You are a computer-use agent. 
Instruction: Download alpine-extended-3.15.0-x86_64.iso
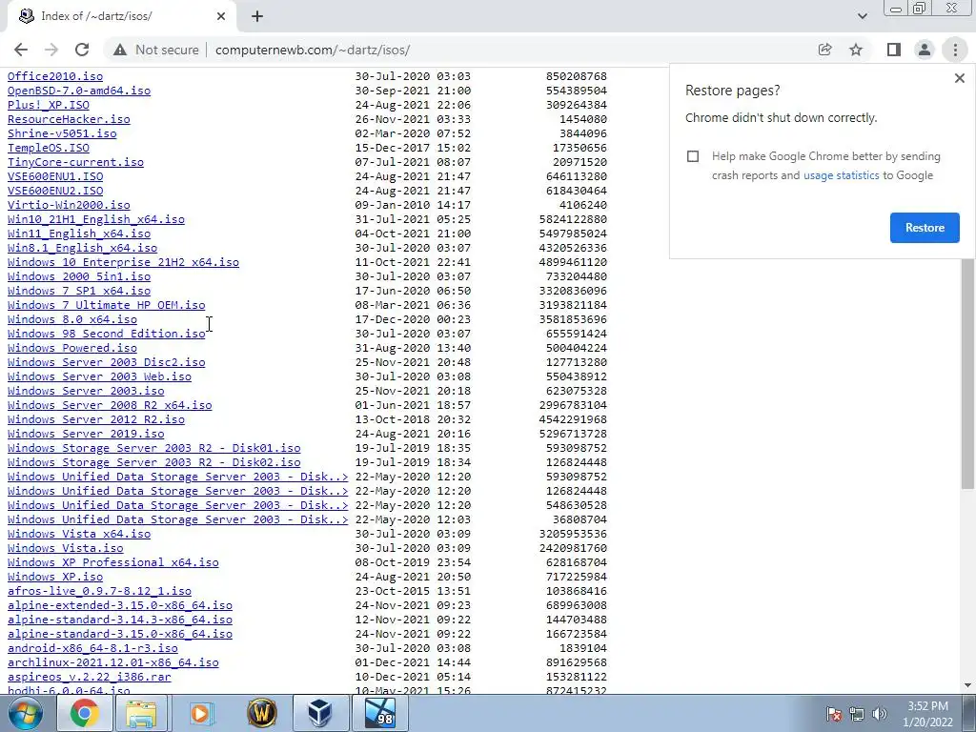tap(120, 605)
